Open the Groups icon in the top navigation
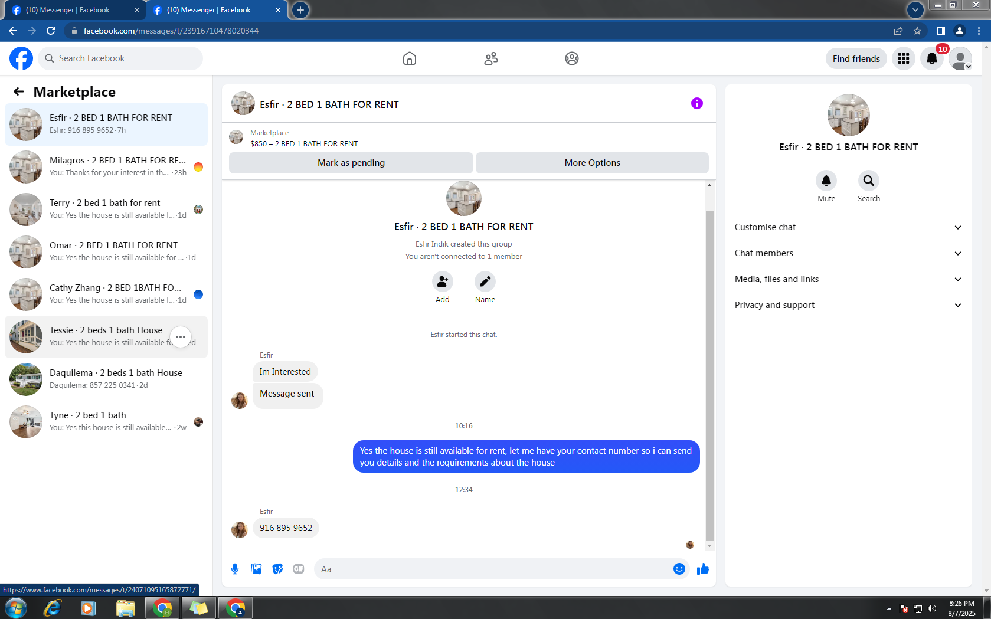Image resolution: width=991 pixels, height=619 pixels. (572, 58)
